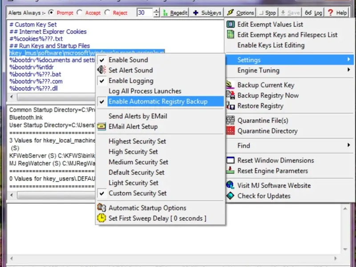
Task: Choose Medium Security Set
Action: (x=160, y=162)
